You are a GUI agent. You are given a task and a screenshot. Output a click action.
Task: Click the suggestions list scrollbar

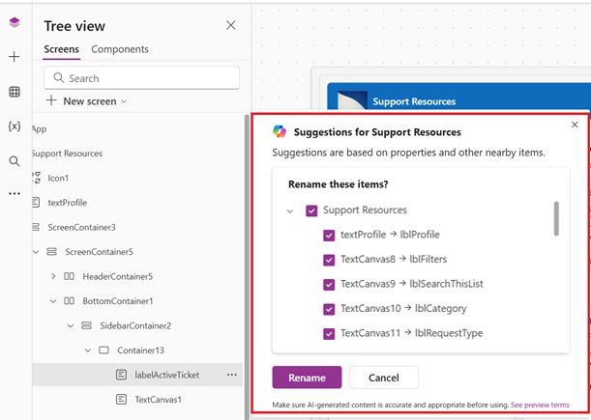555,218
